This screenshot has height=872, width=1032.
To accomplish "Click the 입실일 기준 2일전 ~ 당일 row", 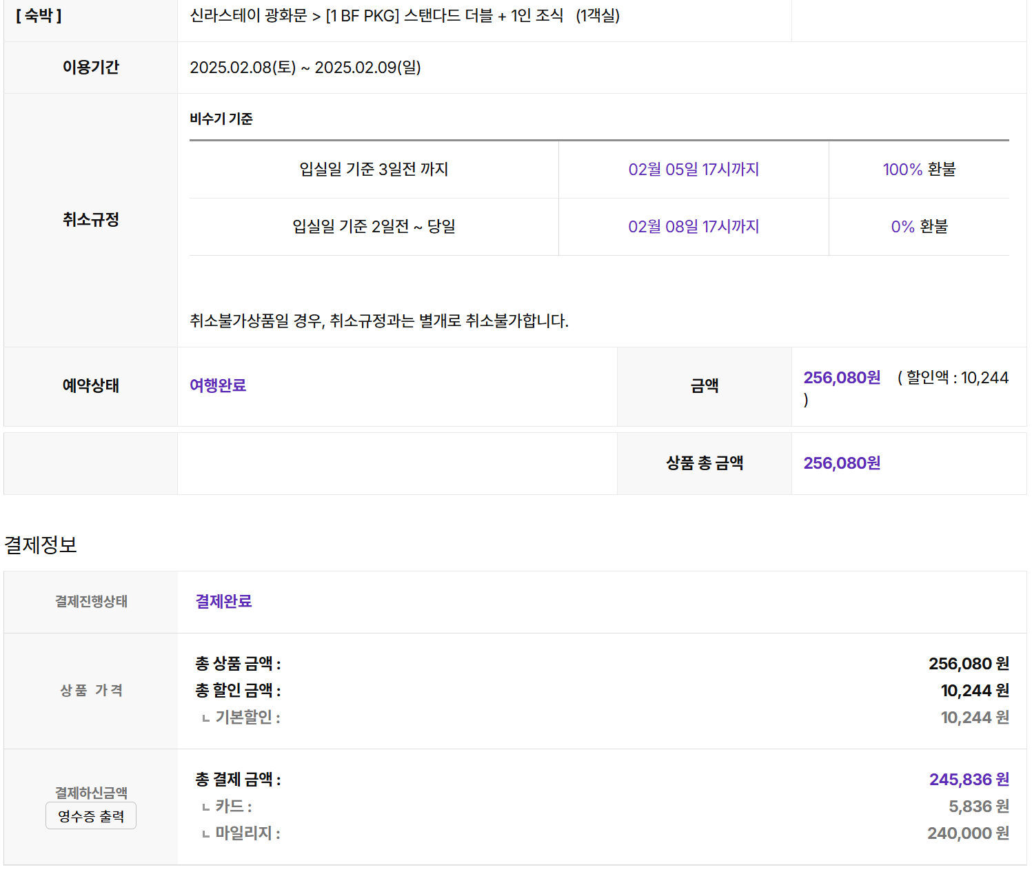I will coord(599,227).
